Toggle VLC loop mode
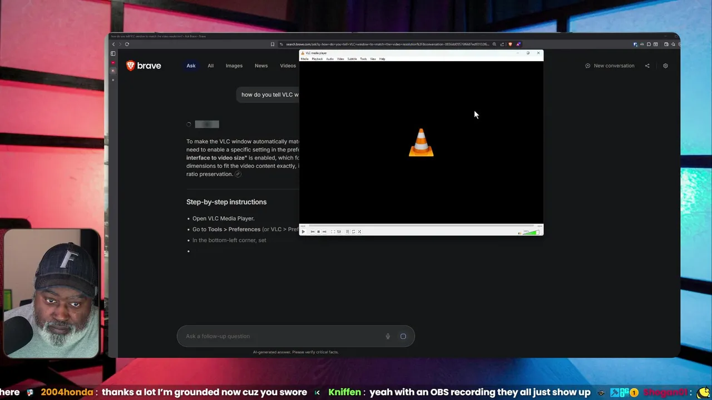The height and width of the screenshot is (400, 712). (x=353, y=232)
